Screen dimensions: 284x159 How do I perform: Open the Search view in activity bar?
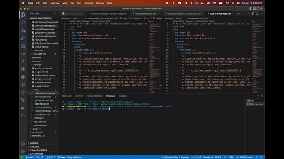click(23, 22)
